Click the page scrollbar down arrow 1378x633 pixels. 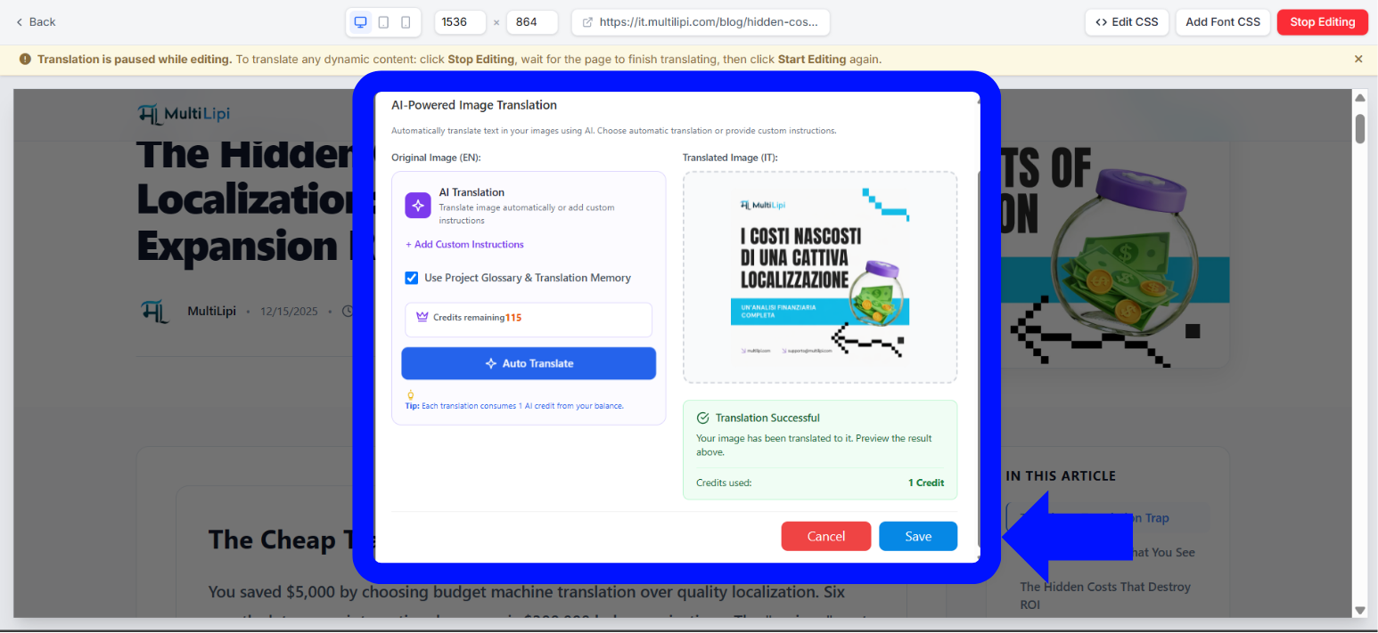[1360, 610]
